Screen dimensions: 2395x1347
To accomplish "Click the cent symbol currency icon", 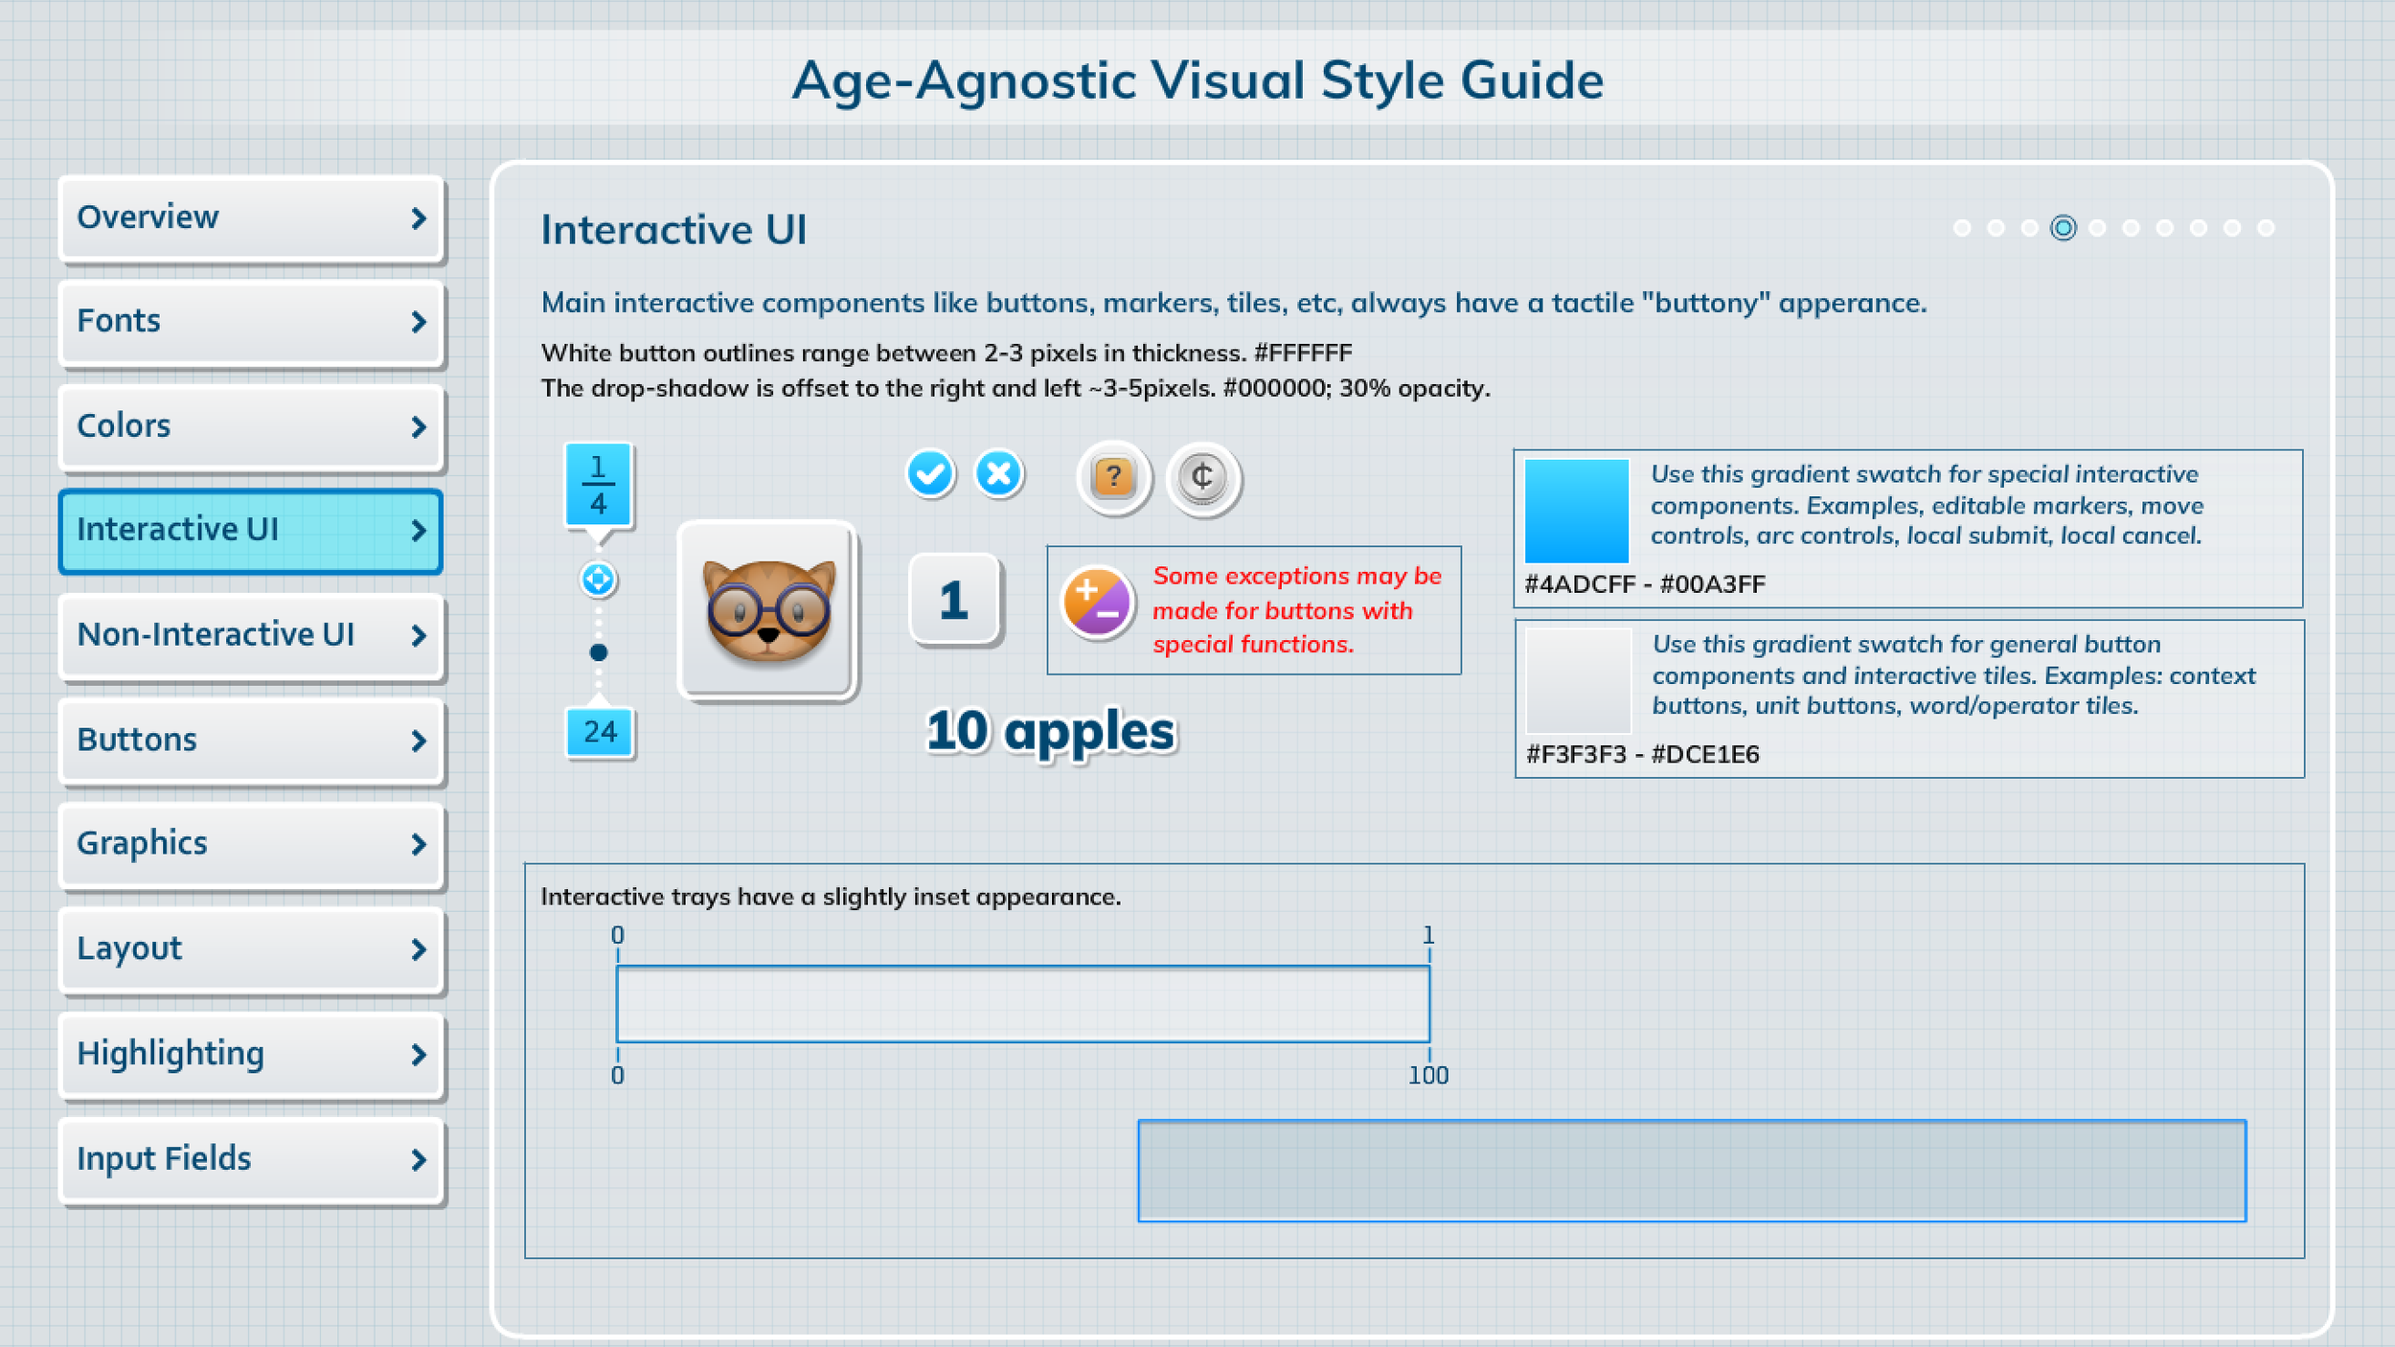I will pyautogui.click(x=1205, y=480).
